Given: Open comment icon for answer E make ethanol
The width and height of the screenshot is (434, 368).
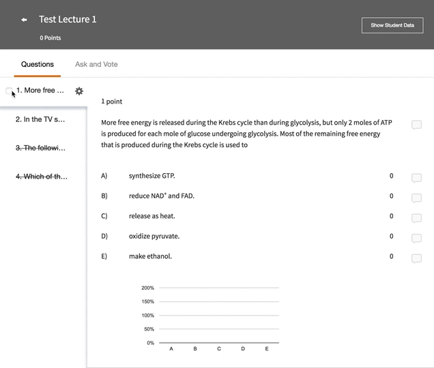Looking at the screenshot, I should coord(416,258).
